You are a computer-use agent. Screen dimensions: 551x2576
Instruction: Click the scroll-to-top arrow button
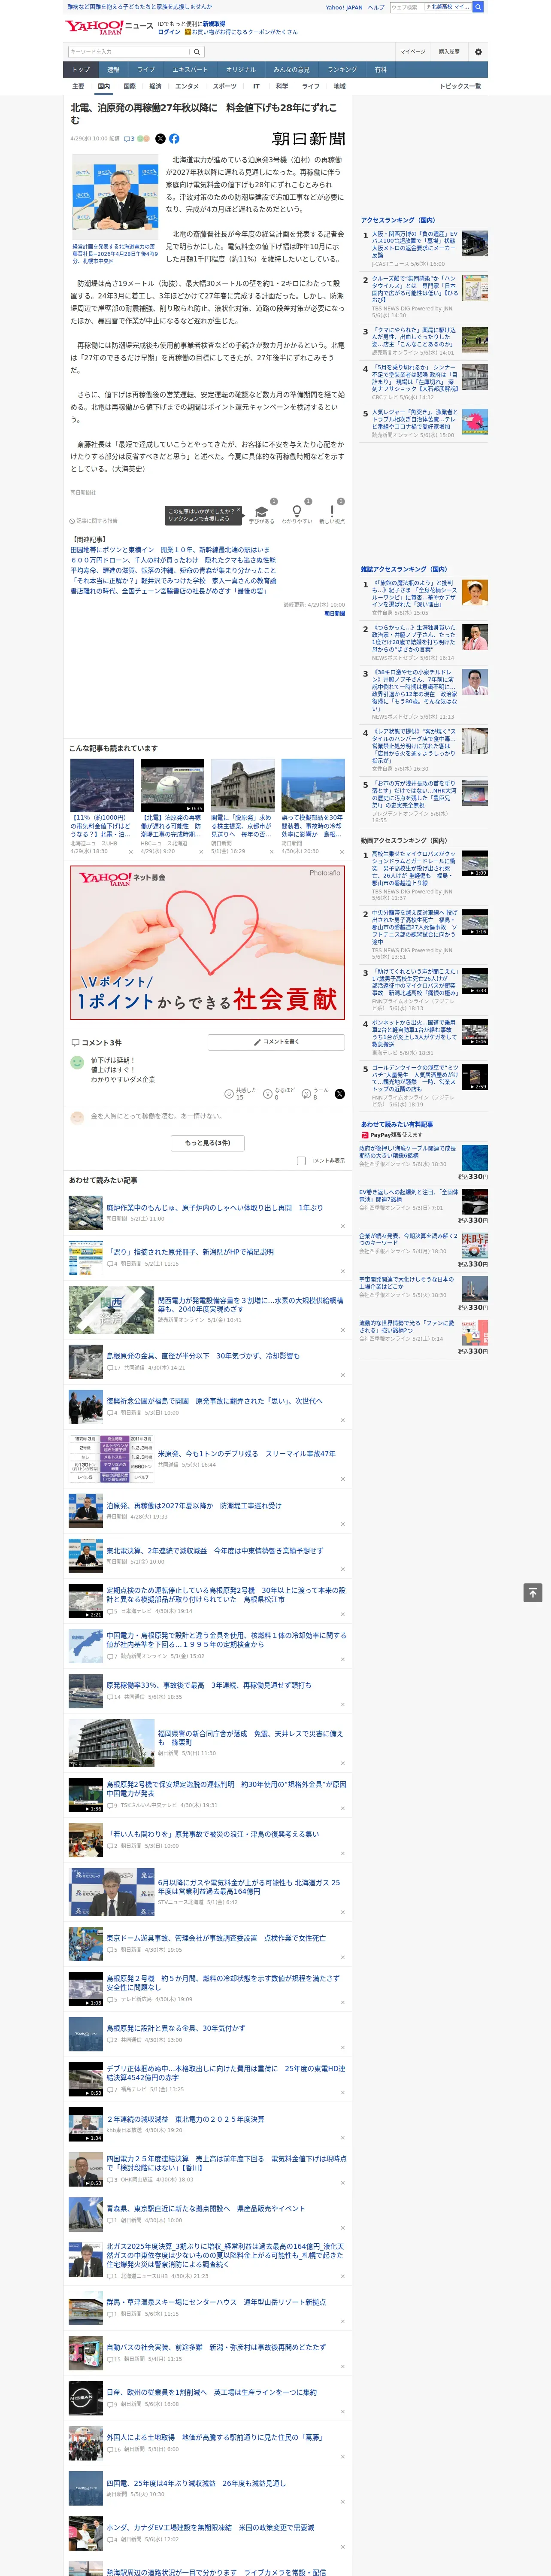[533, 1592]
